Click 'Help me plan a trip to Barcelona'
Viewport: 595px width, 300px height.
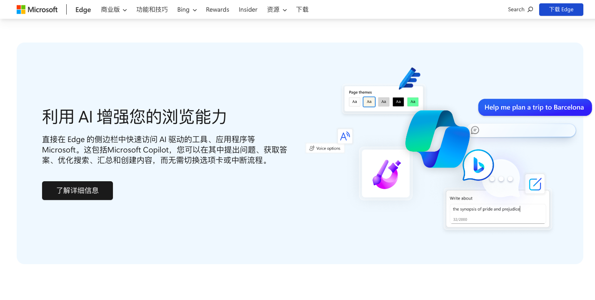(535, 107)
